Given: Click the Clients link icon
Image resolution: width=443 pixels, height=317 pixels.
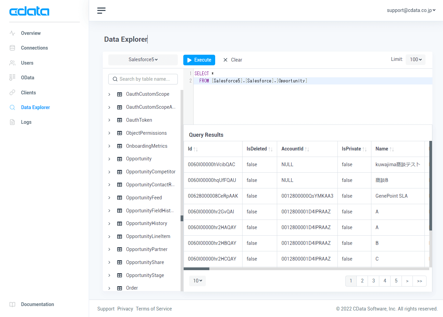Looking at the screenshot, I should (13, 92).
